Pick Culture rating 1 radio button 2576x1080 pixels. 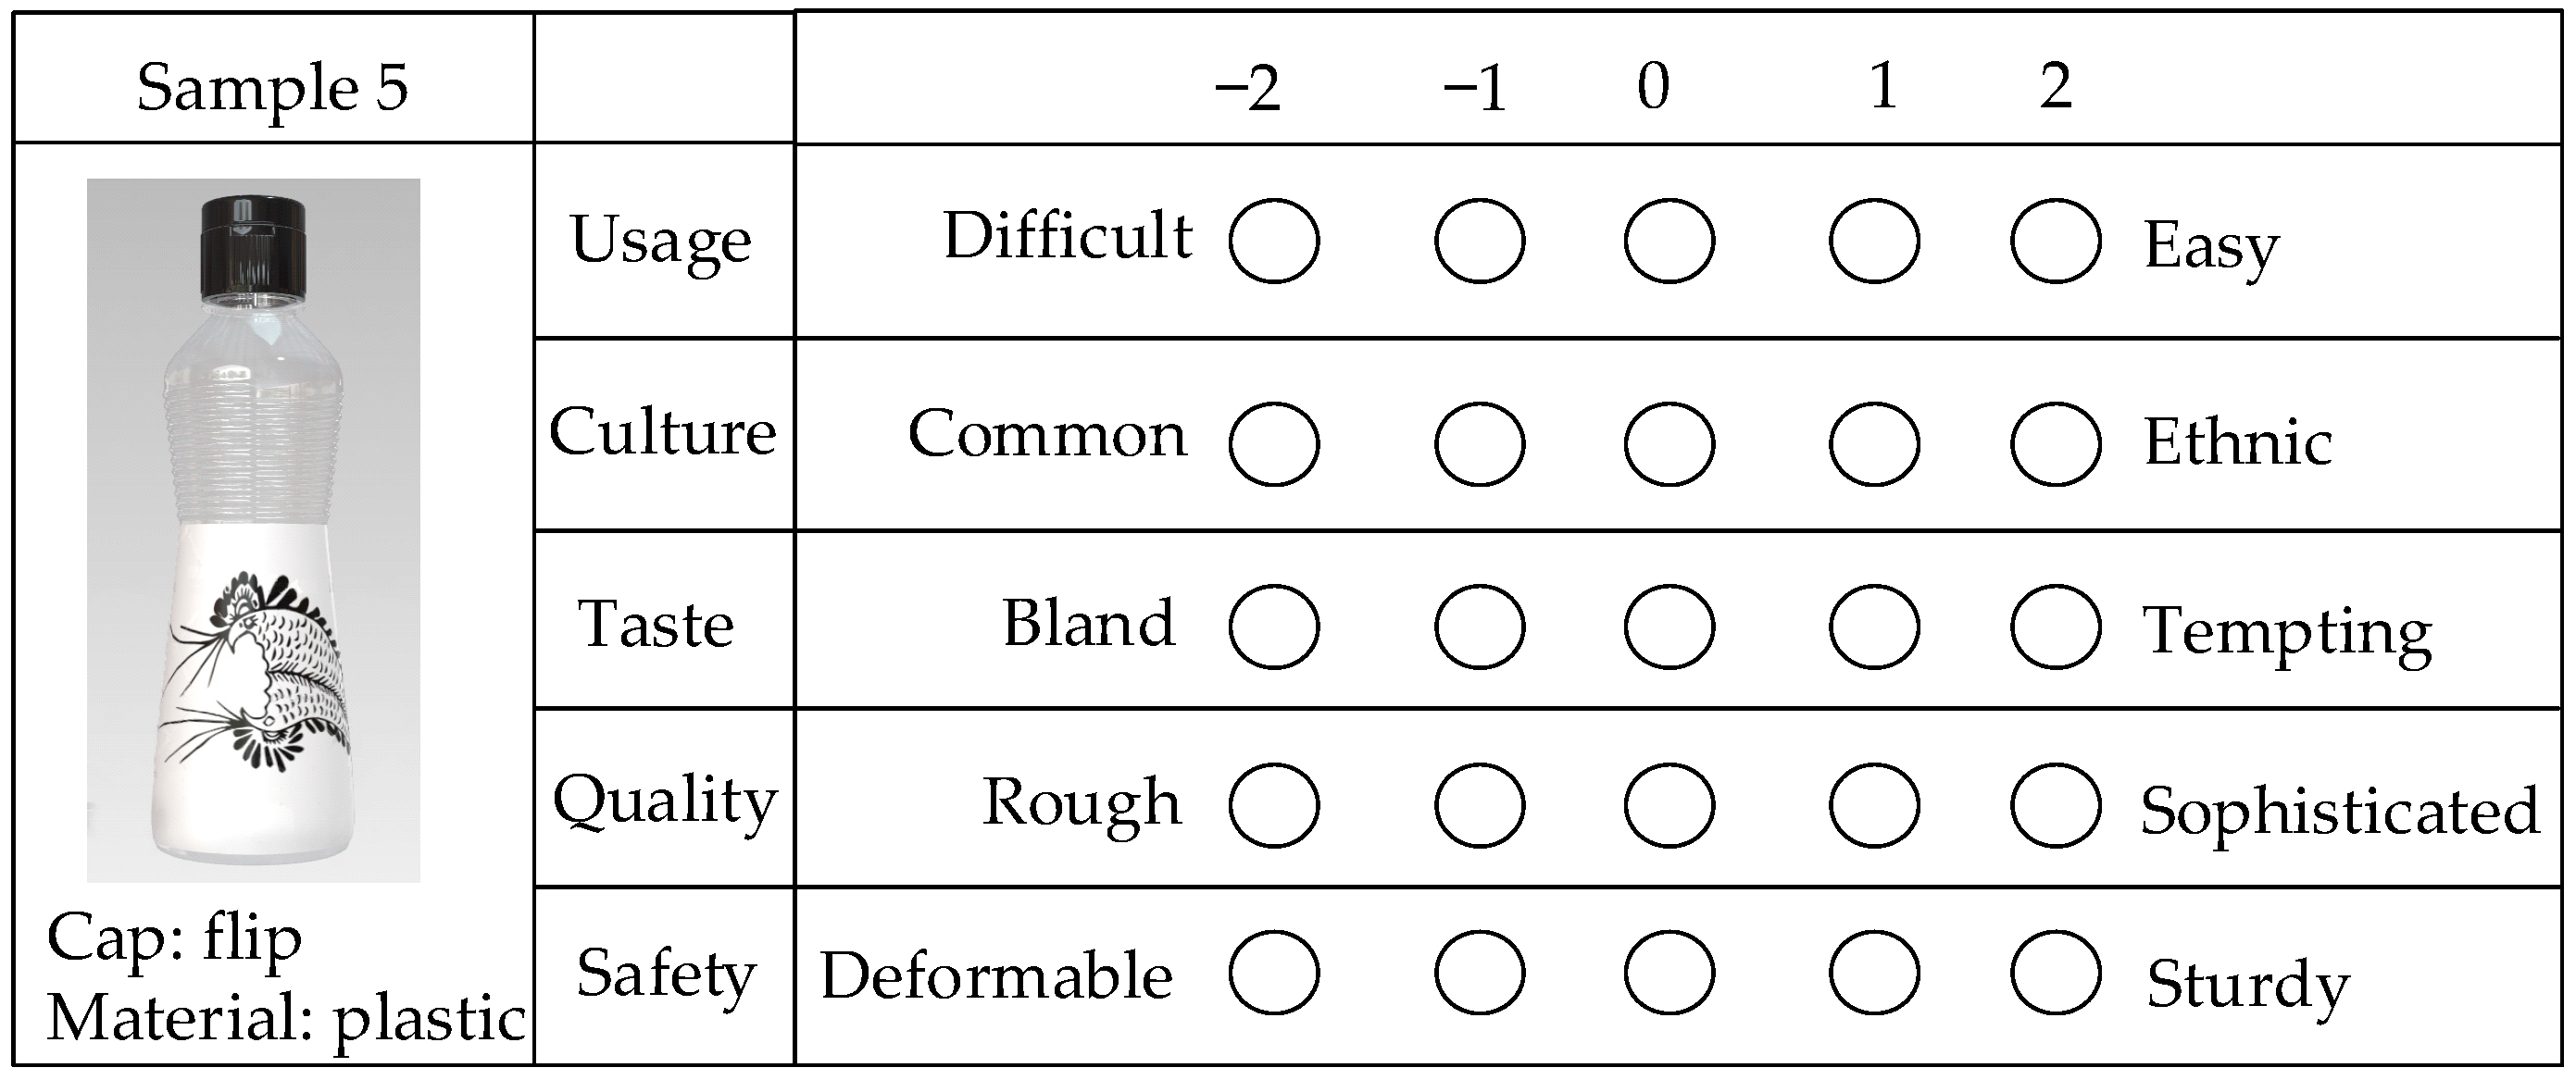1874,443
